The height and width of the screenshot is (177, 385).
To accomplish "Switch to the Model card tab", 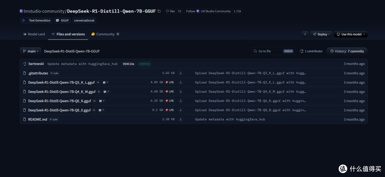I will tap(34, 34).
